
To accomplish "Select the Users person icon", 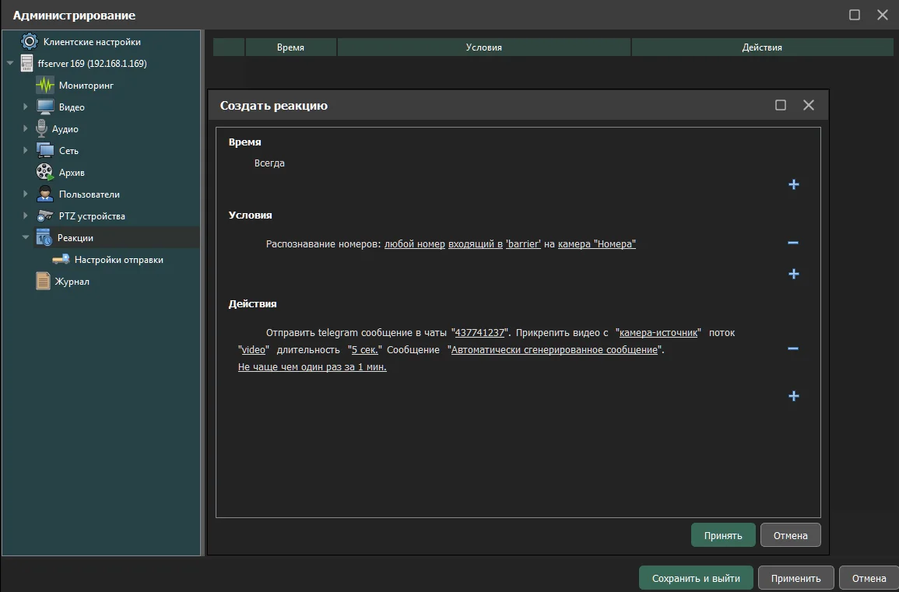I will pyautogui.click(x=45, y=194).
